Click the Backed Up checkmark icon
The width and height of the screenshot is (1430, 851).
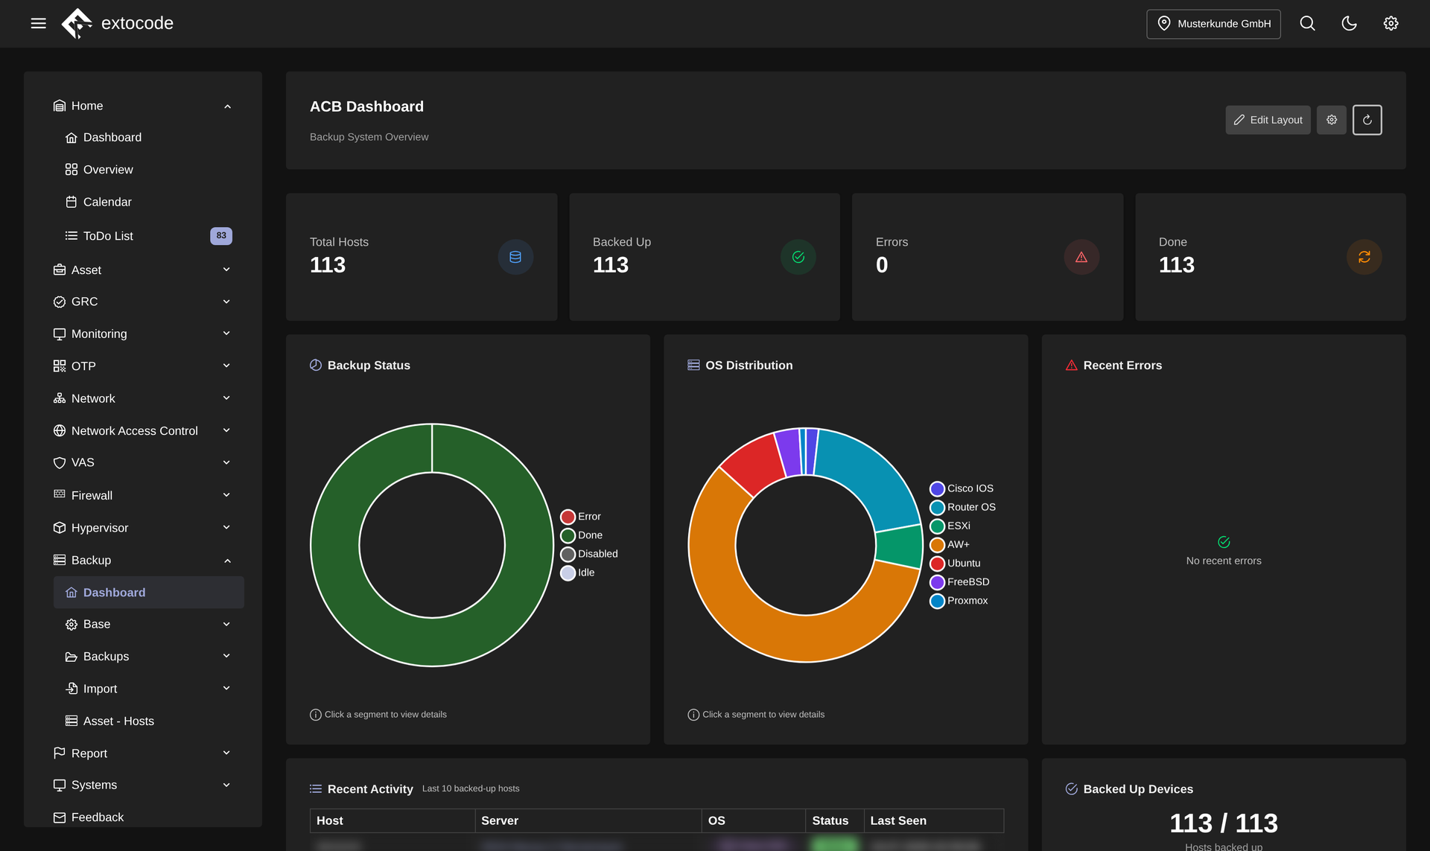(x=798, y=257)
